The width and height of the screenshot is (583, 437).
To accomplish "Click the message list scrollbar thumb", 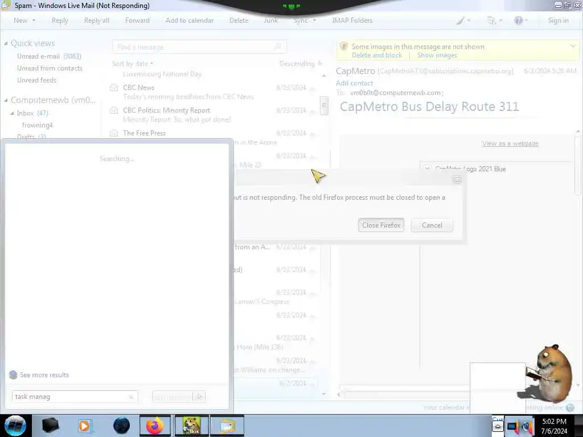I will 324,105.
